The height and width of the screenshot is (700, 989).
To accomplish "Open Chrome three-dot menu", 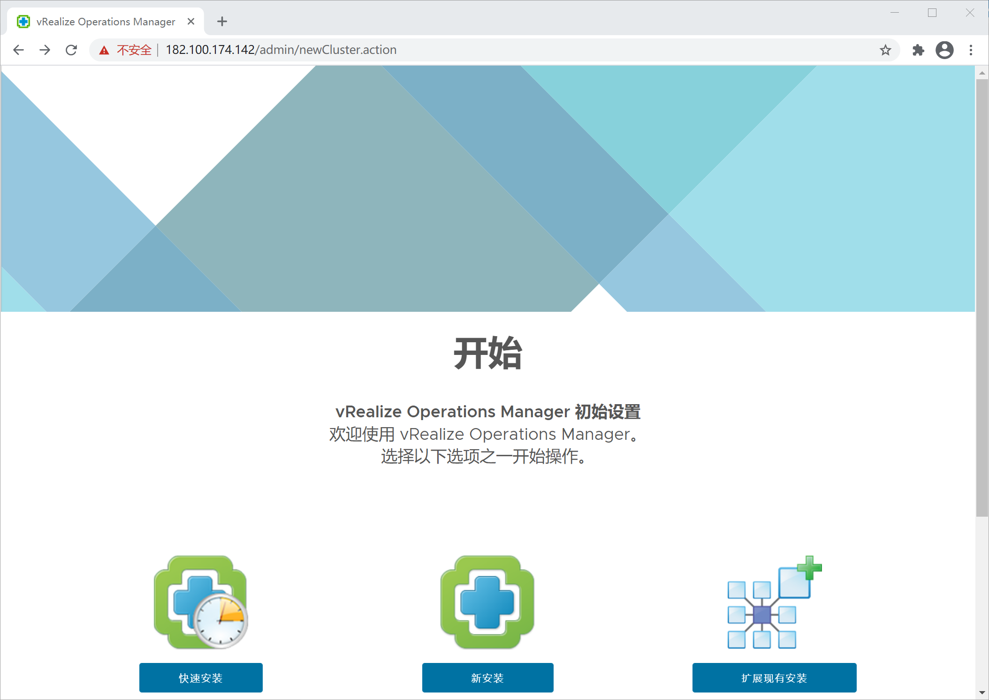I will [971, 50].
